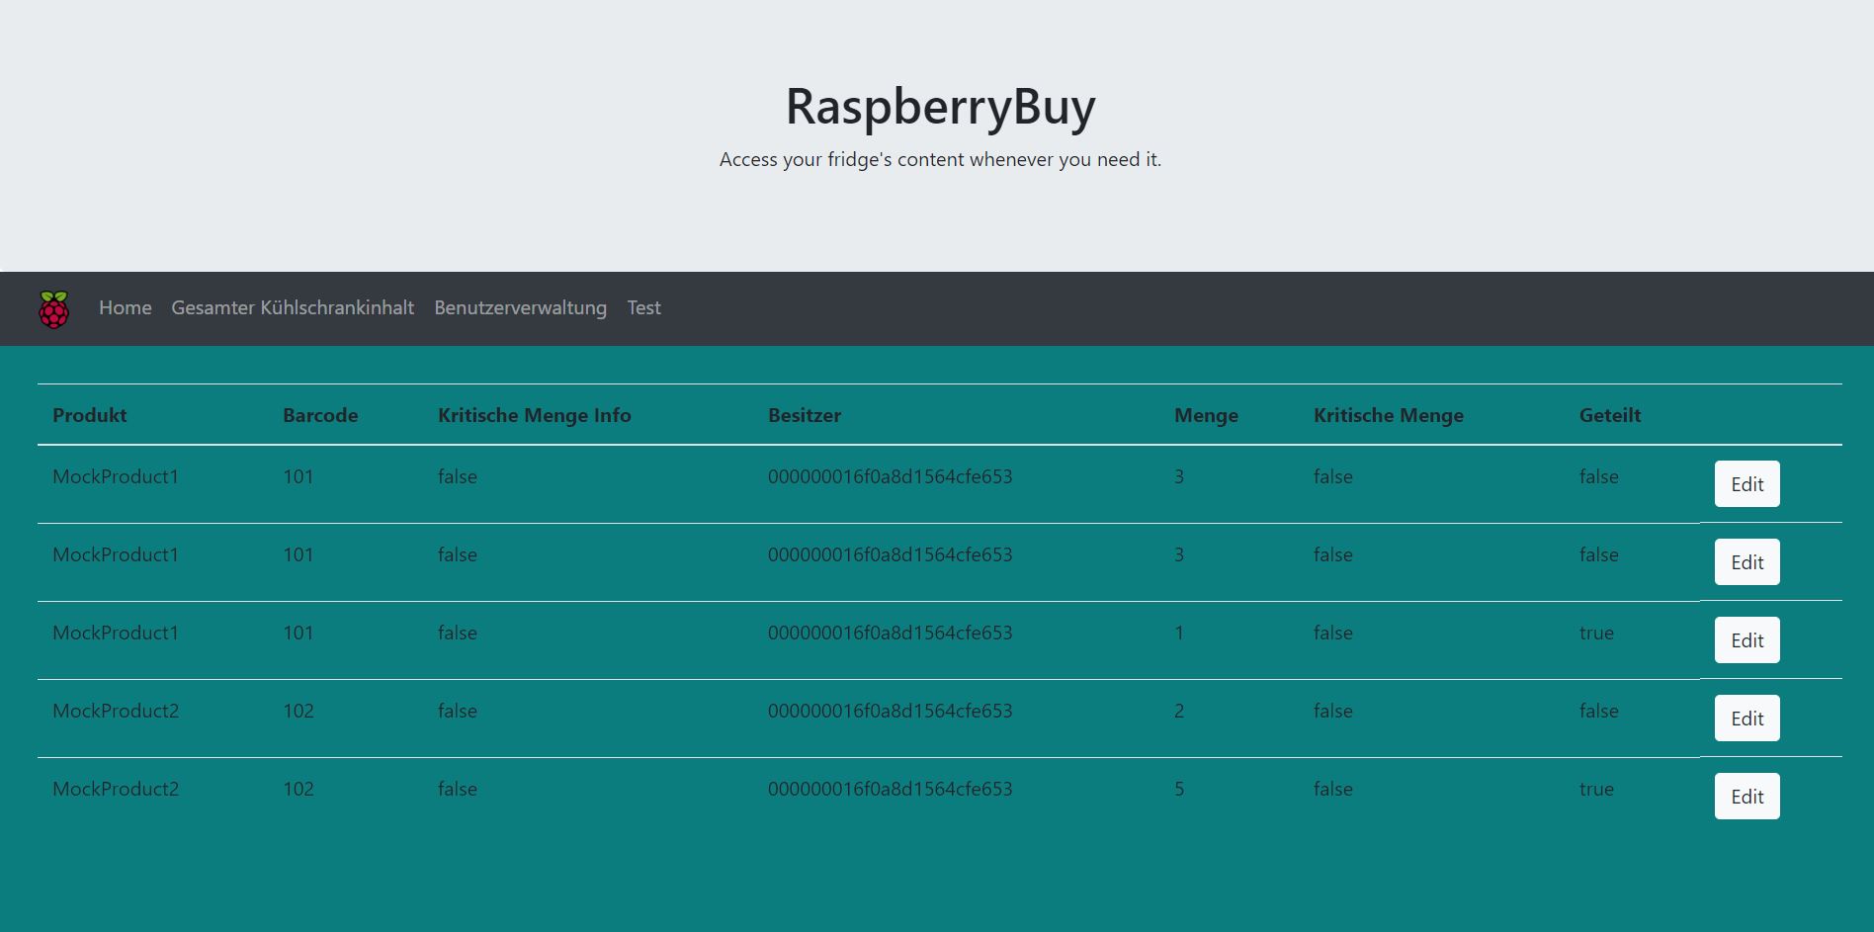Click the Barcode column header

pyautogui.click(x=320, y=415)
